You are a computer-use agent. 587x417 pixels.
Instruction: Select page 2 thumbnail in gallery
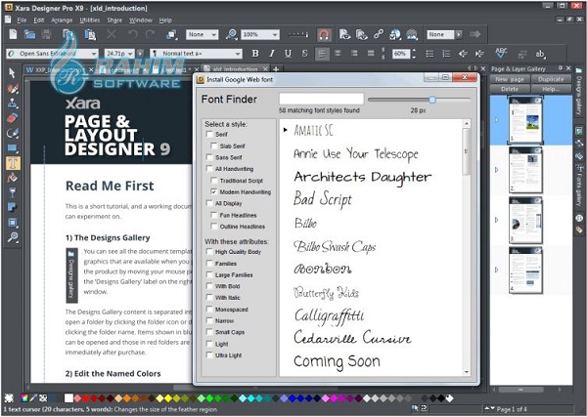tap(525, 170)
